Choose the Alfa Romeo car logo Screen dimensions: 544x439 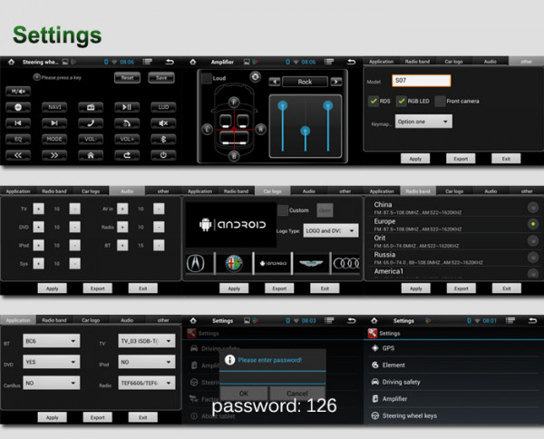tap(234, 263)
